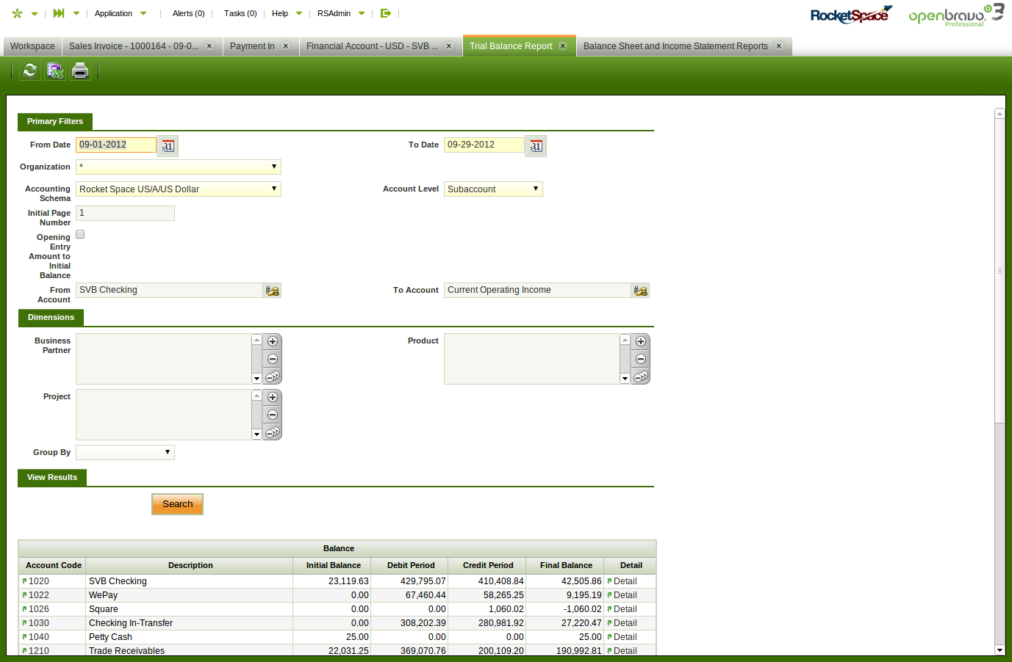Viewport: 1012px width, 662px height.
Task: Click the logout icon in top menu
Action: (386, 13)
